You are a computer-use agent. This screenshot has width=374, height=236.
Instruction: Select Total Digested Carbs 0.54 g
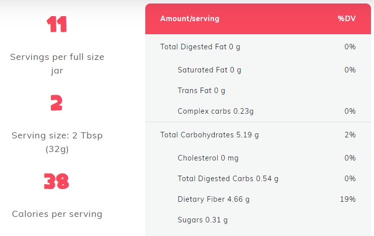tap(228, 179)
